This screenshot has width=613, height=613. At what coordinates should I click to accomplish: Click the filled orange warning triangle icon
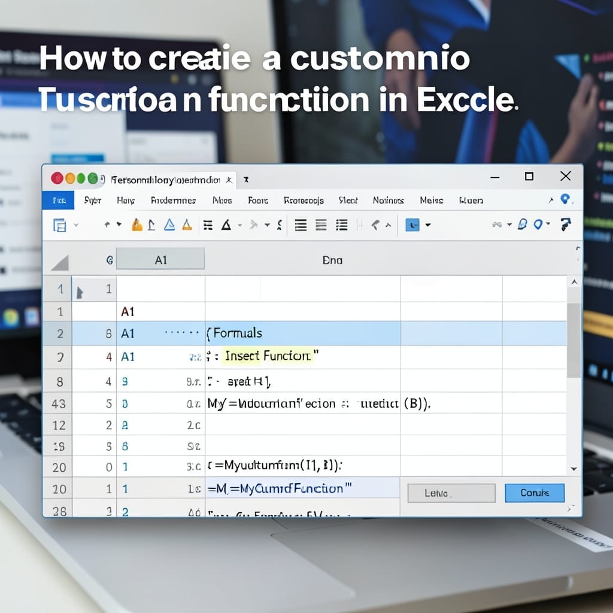pos(137,225)
